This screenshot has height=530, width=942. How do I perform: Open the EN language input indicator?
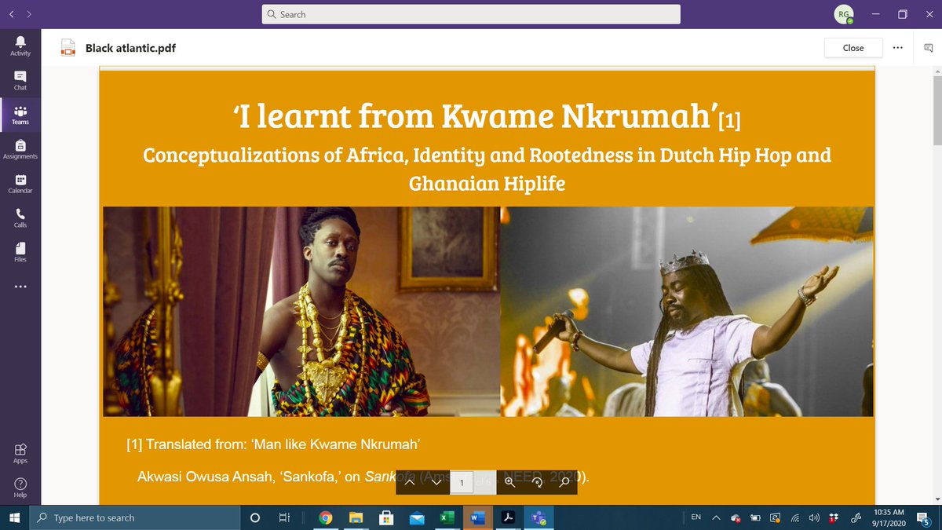click(x=696, y=517)
